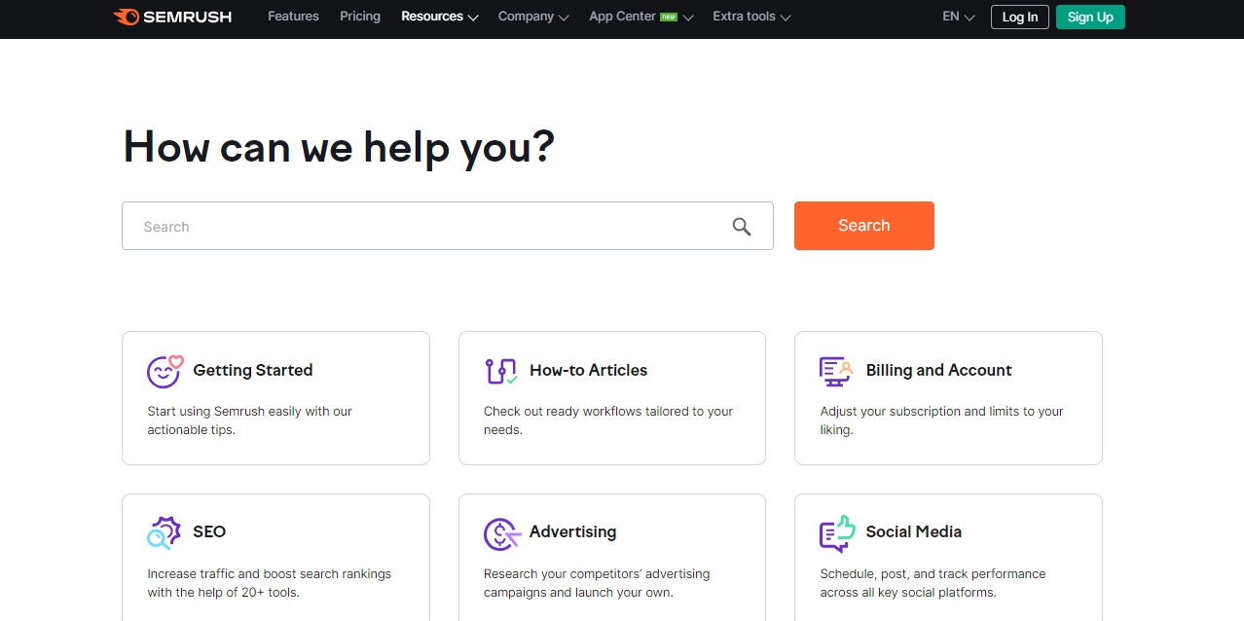This screenshot has height=621, width=1244.
Task: Click the How-to Articles workflow icon
Action: pos(500,371)
